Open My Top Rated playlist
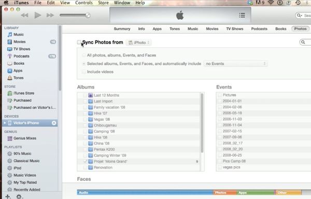Screen dimensions: 311x199 tap(25, 182)
